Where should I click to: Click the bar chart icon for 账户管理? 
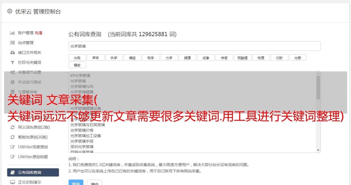tap(13, 33)
